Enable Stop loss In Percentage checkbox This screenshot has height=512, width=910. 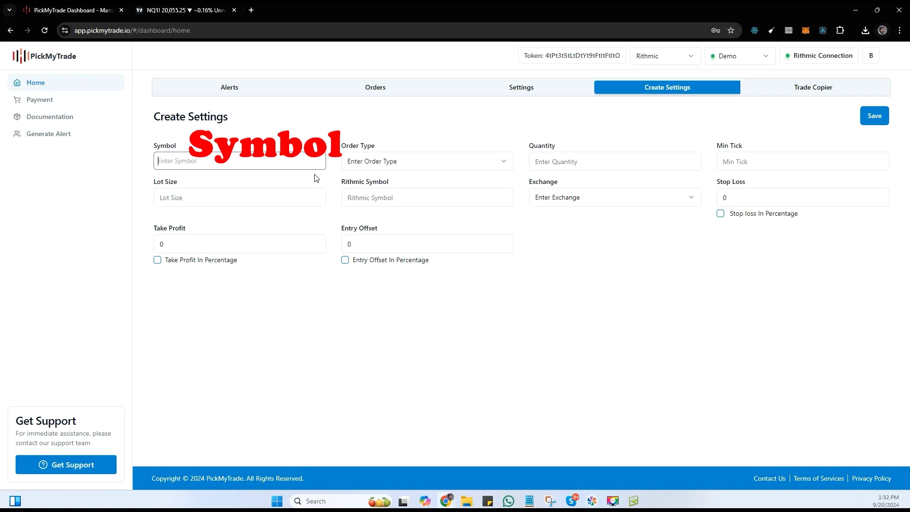[x=720, y=213]
